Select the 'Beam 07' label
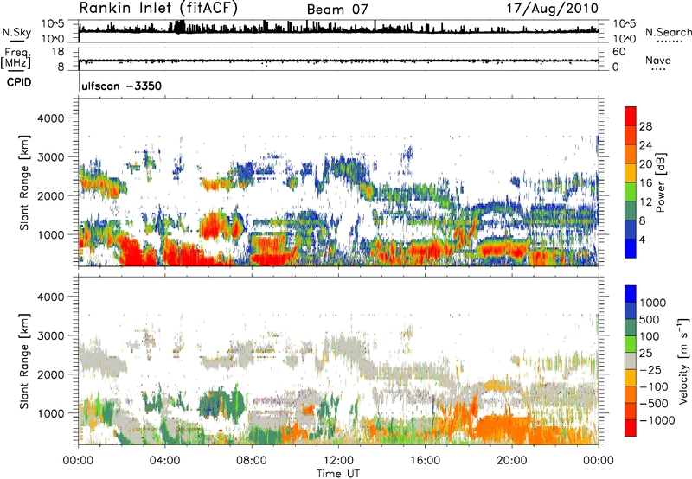Screen dimensions: 692x479 [x=337, y=10]
